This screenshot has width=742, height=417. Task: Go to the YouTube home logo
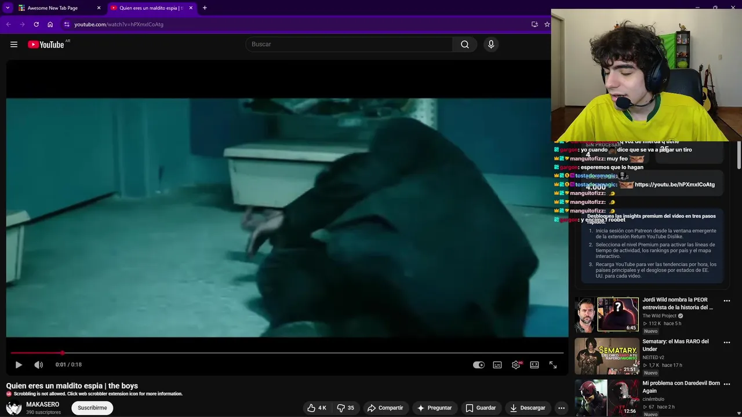[46, 45]
